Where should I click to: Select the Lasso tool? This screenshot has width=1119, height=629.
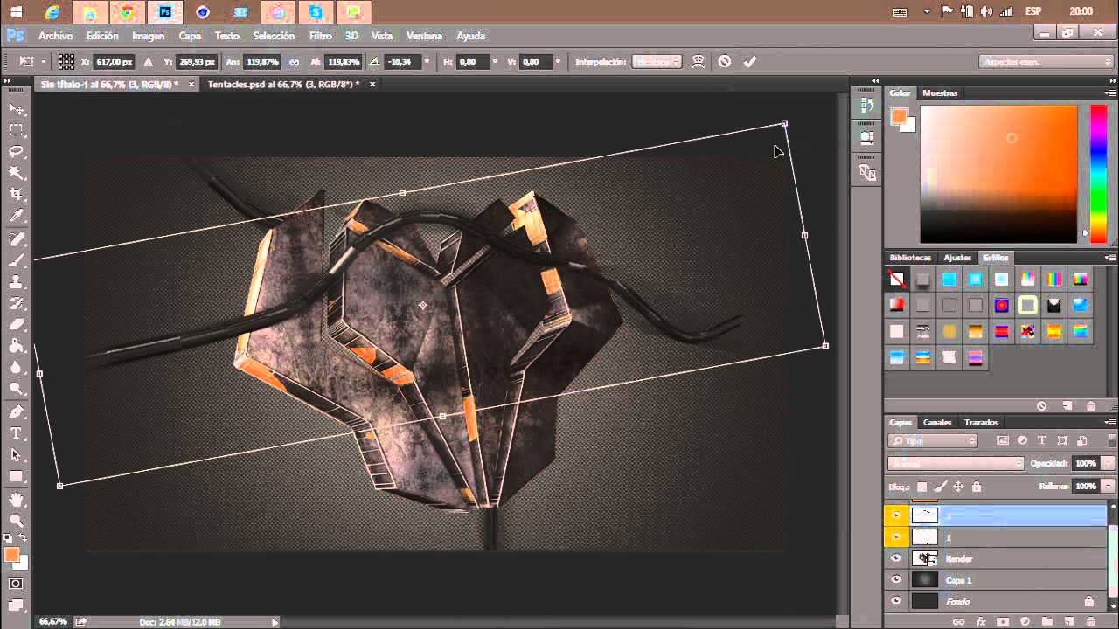tap(16, 152)
